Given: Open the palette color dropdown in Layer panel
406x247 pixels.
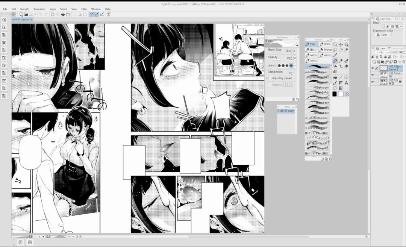Looking at the screenshot, I should 377,53.
